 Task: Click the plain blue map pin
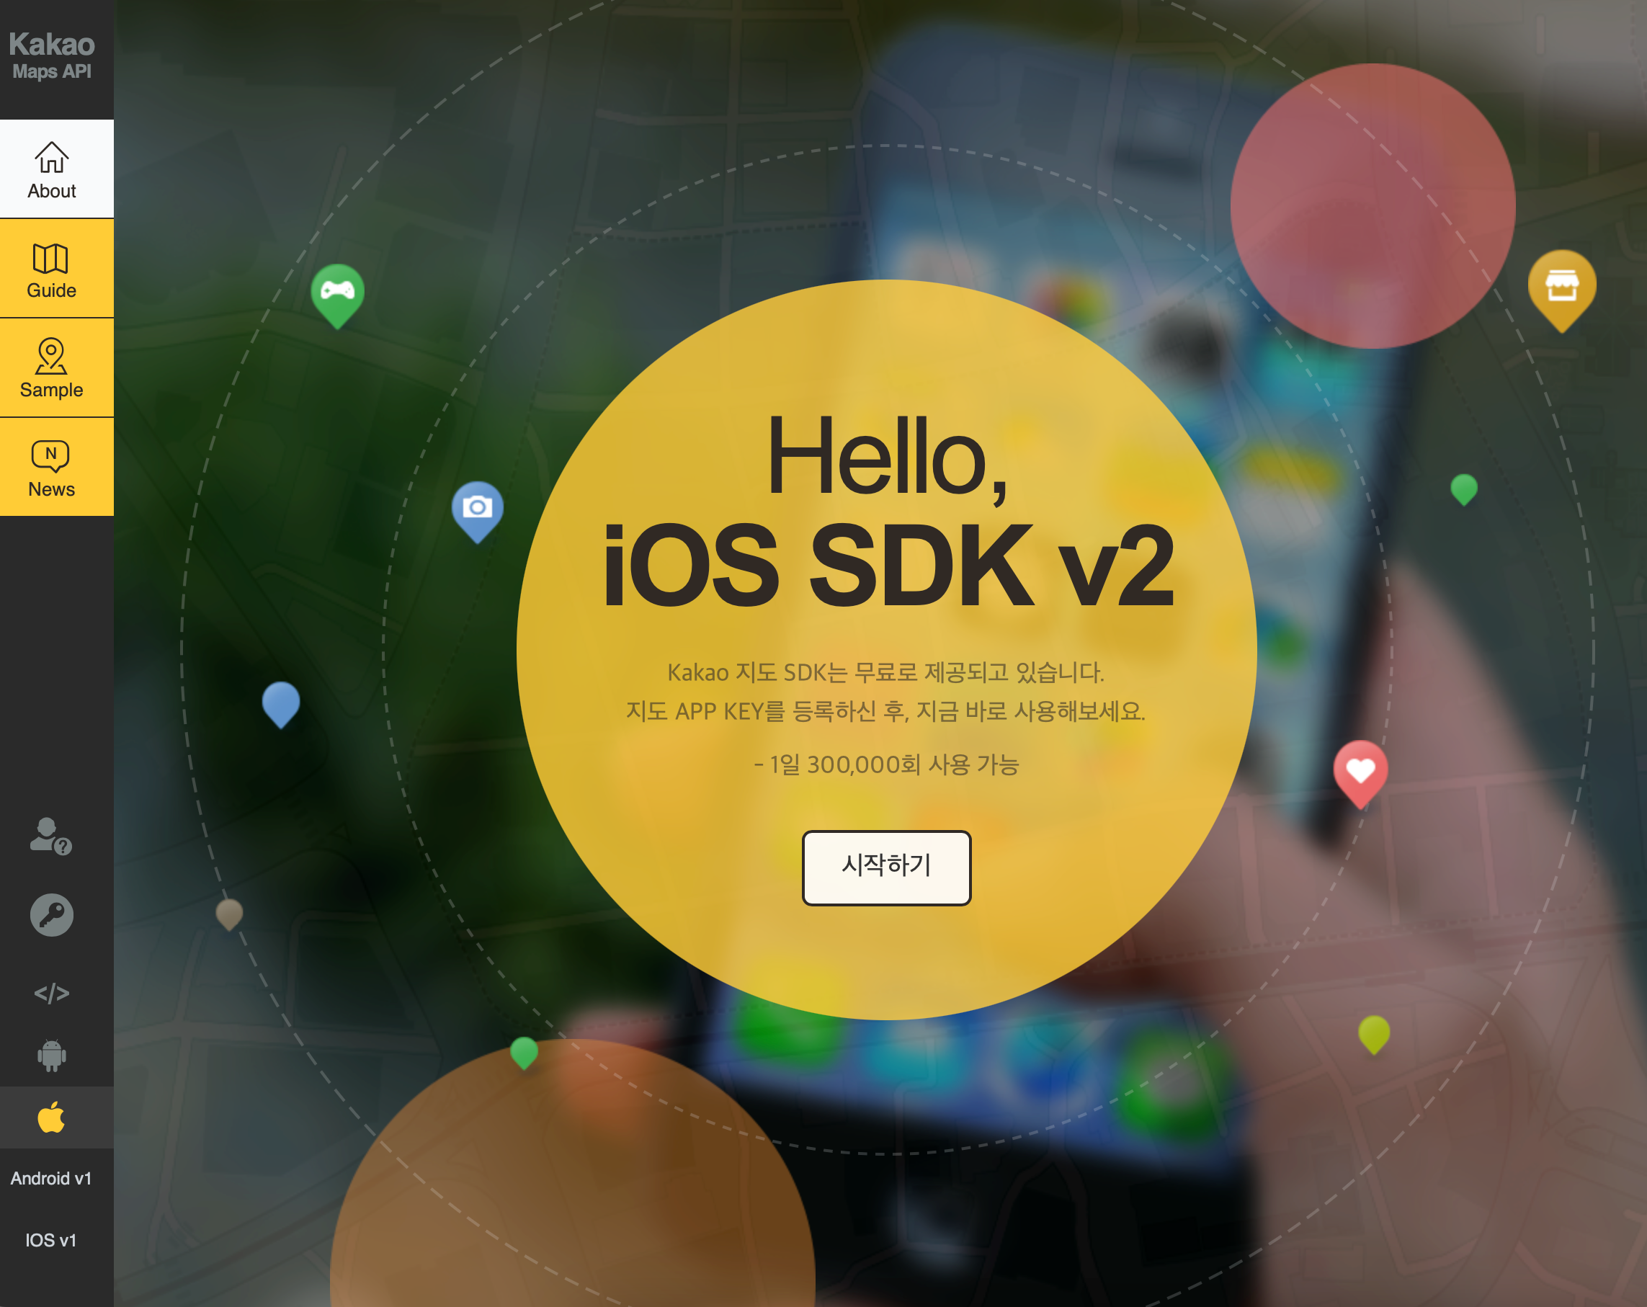click(x=280, y=702)
